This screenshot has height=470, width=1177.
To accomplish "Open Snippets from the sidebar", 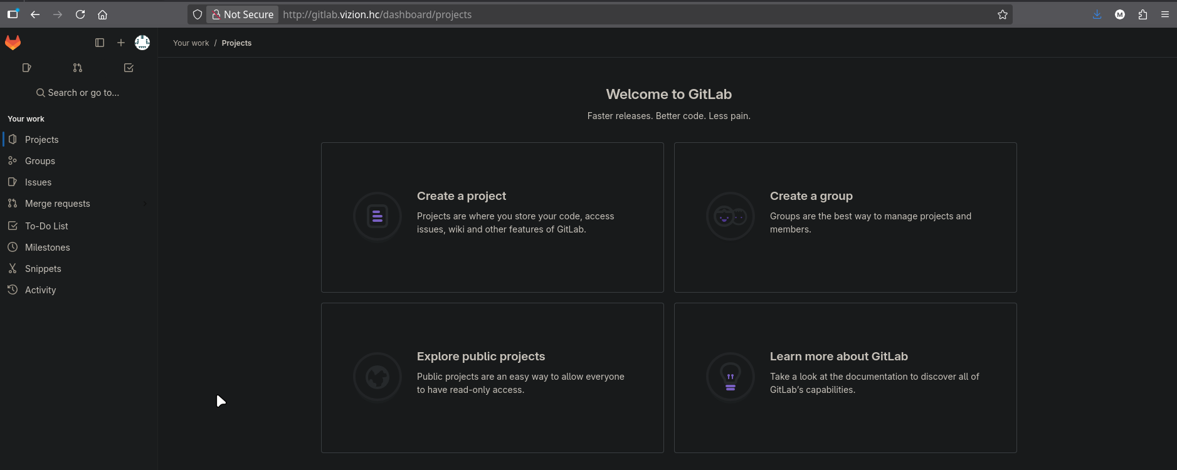I will click(43, 269).
